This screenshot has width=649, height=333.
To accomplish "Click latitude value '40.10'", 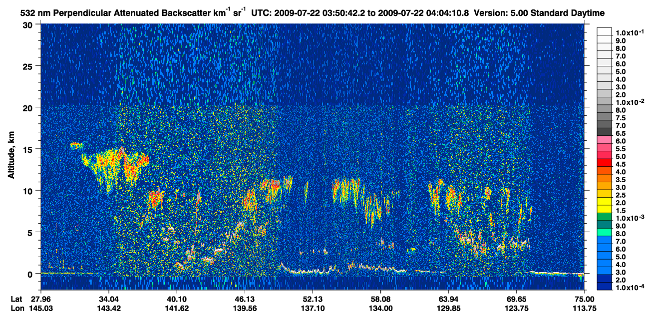I will [x=176, y=299].
